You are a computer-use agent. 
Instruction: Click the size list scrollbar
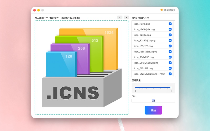[x=174, y=49]
